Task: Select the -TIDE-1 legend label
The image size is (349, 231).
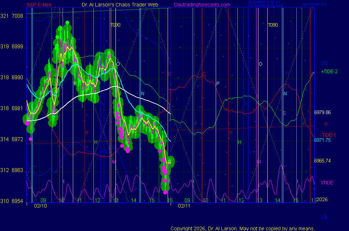Action: [329, 135]
